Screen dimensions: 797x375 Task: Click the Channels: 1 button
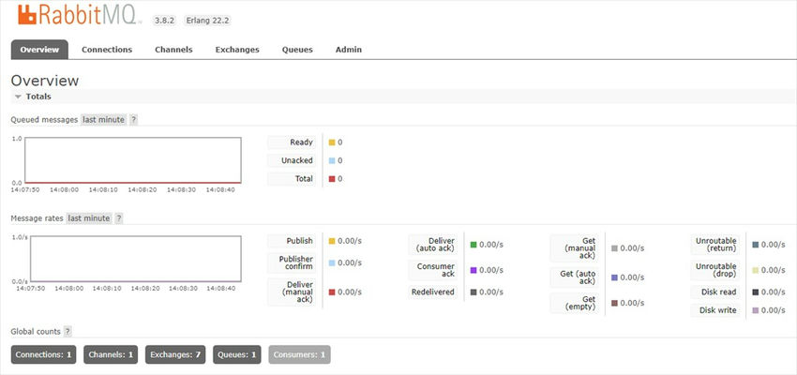(x=111, y=354)
